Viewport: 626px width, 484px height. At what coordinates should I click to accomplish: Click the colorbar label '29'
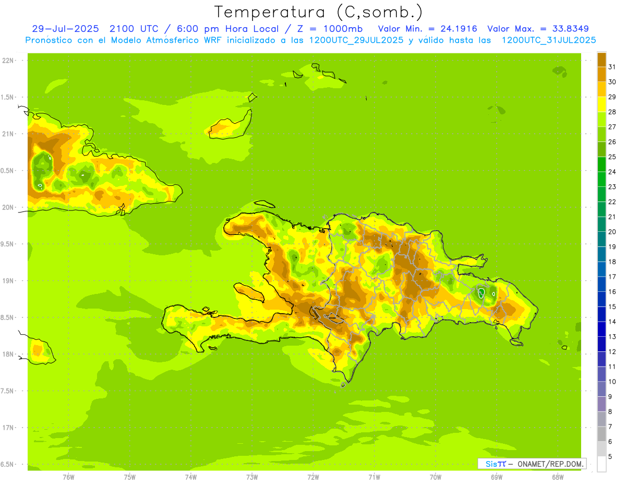coord(612,97)
